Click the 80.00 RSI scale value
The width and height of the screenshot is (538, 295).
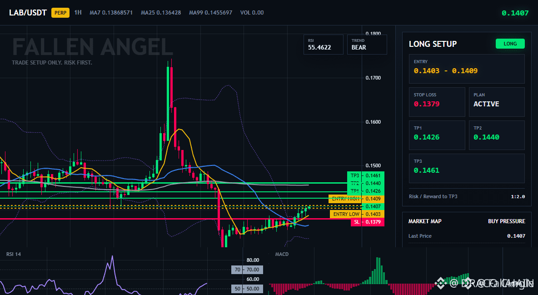(253, 260)
